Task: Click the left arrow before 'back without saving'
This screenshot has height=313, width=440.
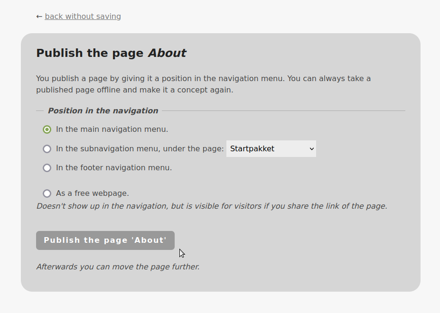Action: [39, 17]
